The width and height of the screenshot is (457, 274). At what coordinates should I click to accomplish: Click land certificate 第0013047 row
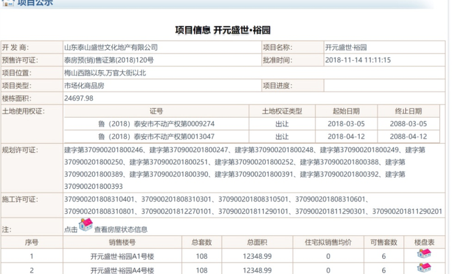pos(156,136)
